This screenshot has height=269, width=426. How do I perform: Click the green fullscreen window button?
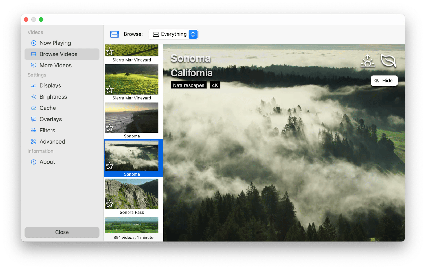[41, 19]
